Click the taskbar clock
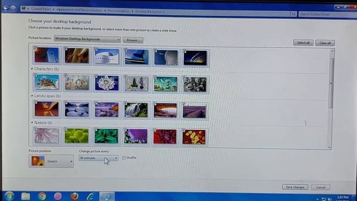357x201 pixels. 343,198
